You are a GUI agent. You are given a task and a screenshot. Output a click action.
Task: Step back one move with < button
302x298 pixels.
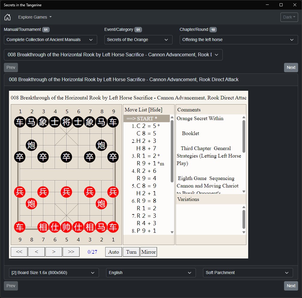tap(36, 252)
